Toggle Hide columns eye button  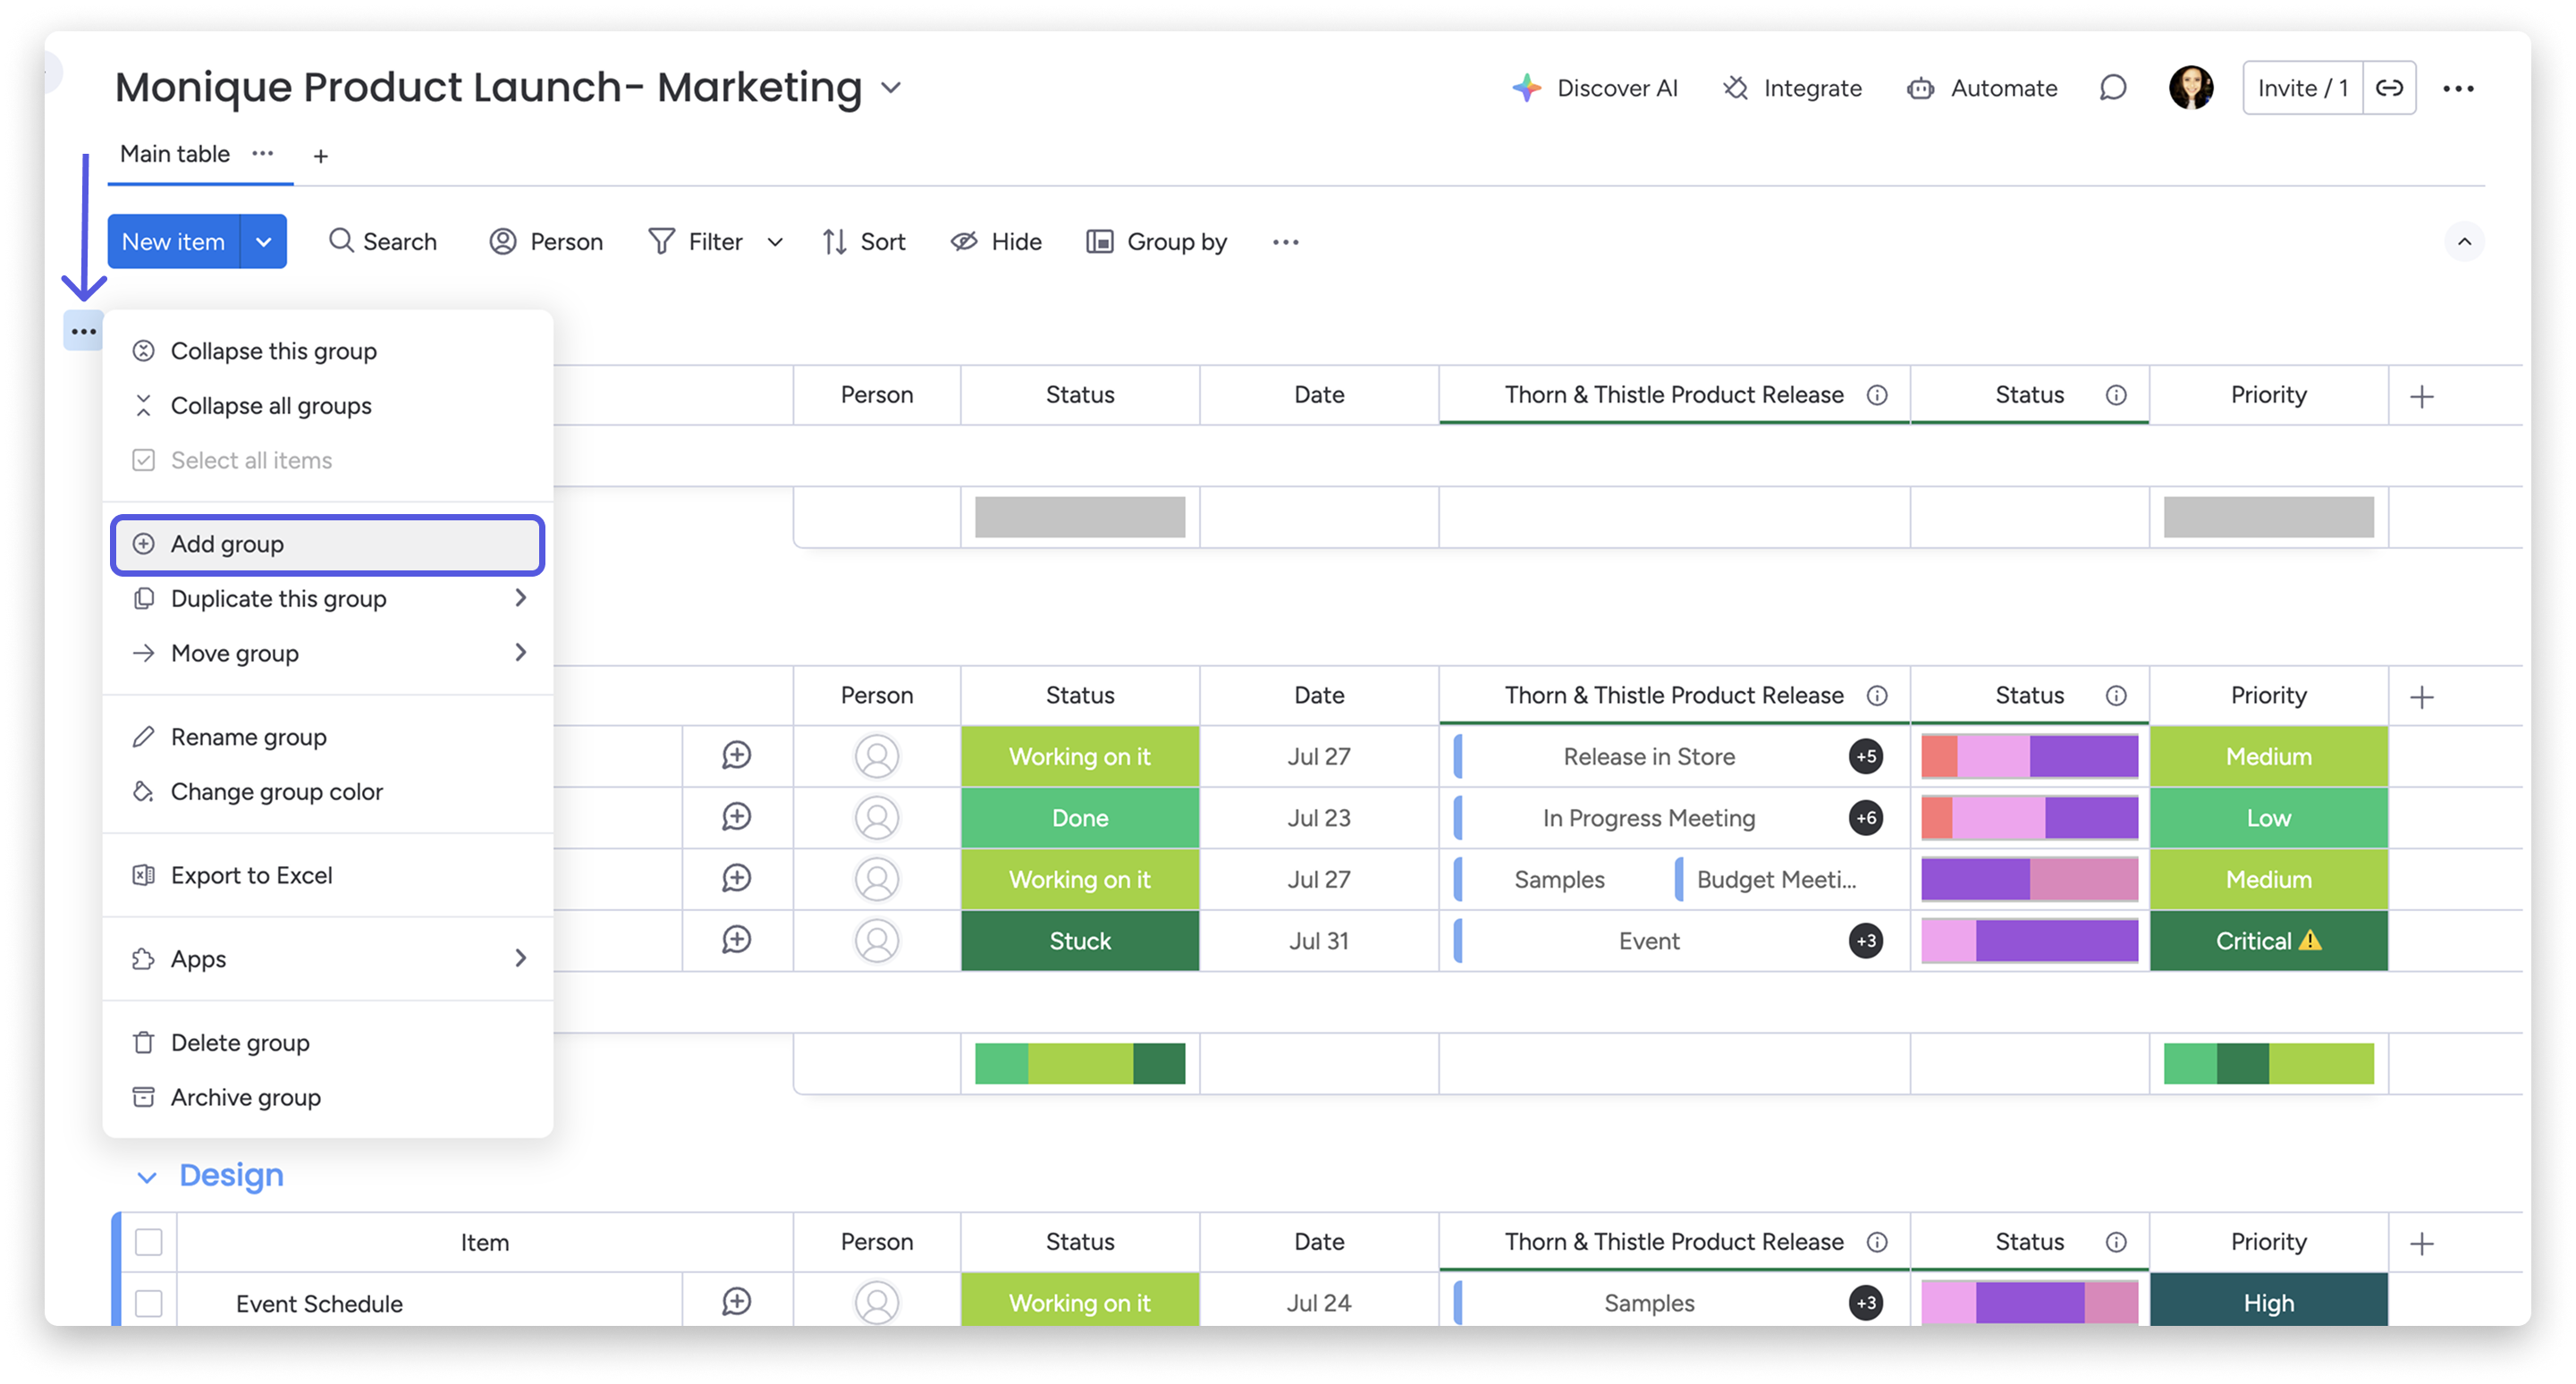996,242
